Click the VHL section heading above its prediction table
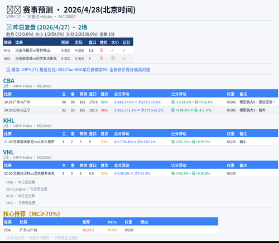Screen dimensions: 279x243 (x=8, y=152)
